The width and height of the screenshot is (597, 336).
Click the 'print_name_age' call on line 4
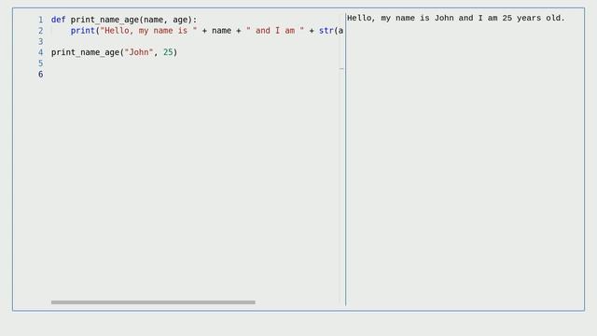tap(85, 52)
